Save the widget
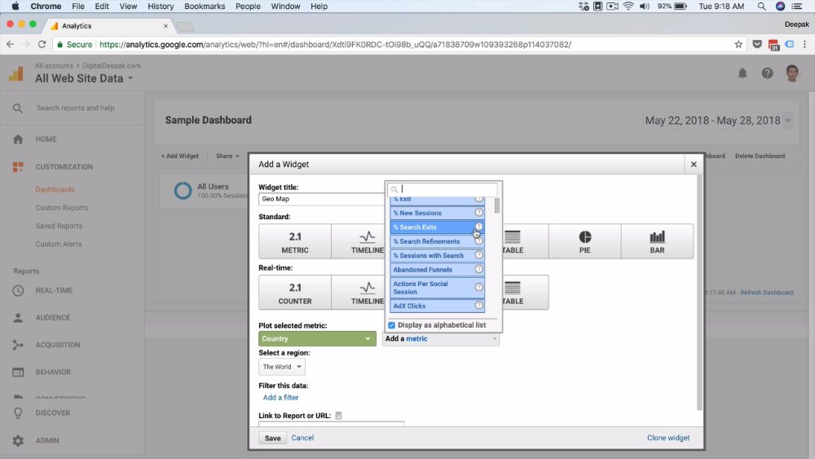The image size is (815, 459). point(272,438)
